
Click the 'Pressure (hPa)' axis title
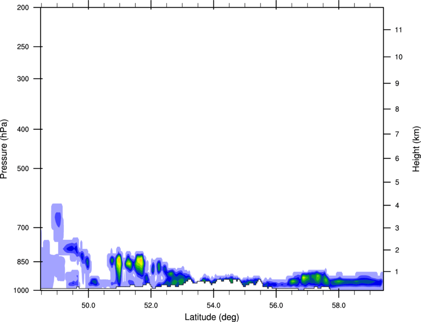pos(4,149)
